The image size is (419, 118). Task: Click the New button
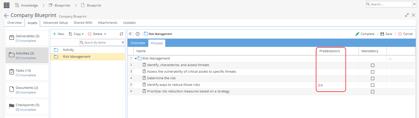(59, 34)
